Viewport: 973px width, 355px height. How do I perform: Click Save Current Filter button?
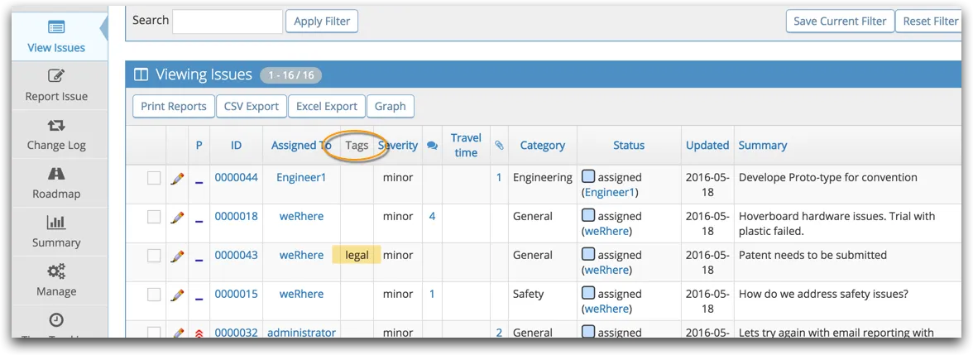click(840, 22)
